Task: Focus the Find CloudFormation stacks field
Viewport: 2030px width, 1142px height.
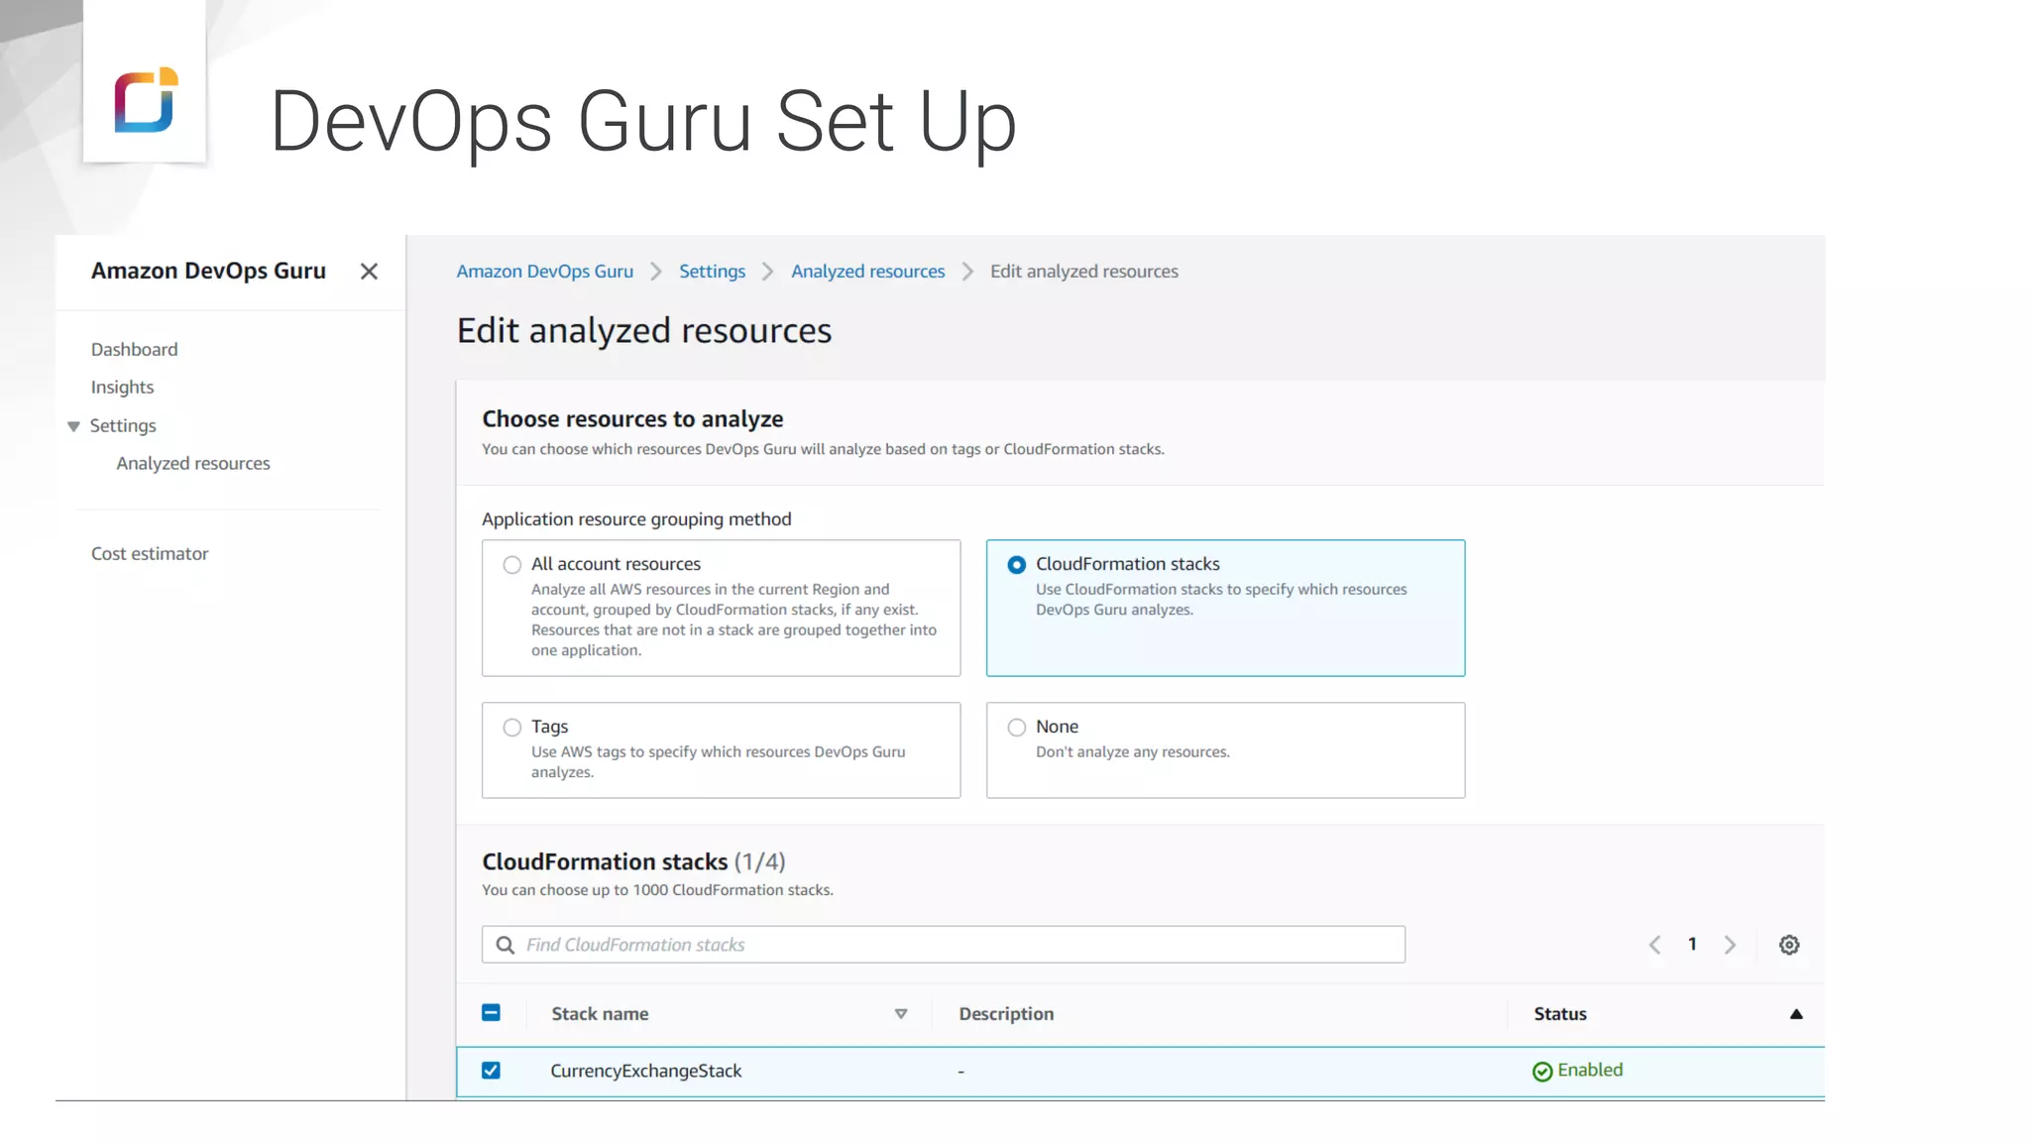Action: click(x=944, y=945)
